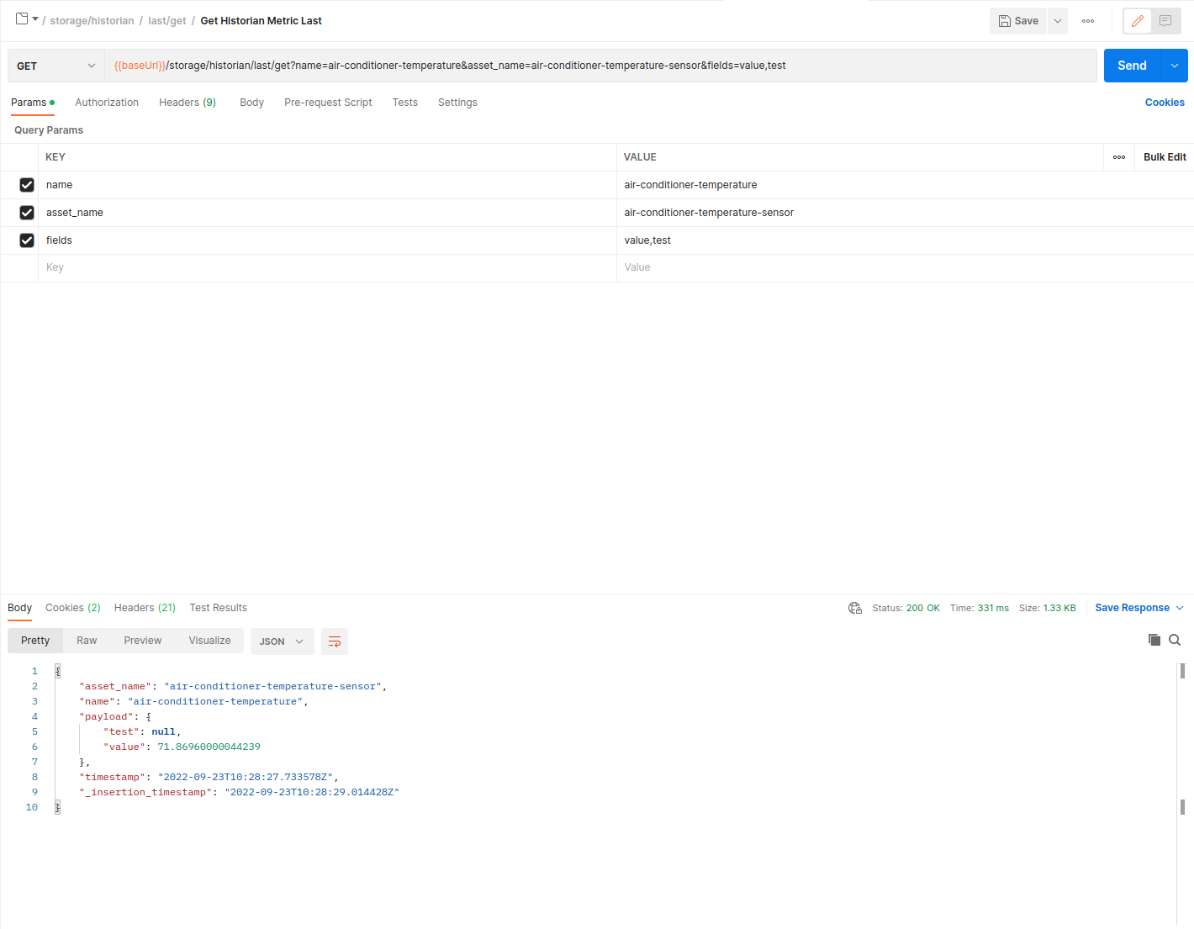
Task: Open the params column options three-dot icon
Action: (x=1119, y=157)
